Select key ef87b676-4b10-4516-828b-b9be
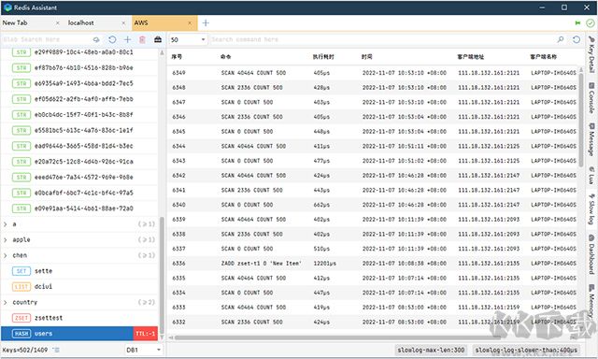 (79, 68)
